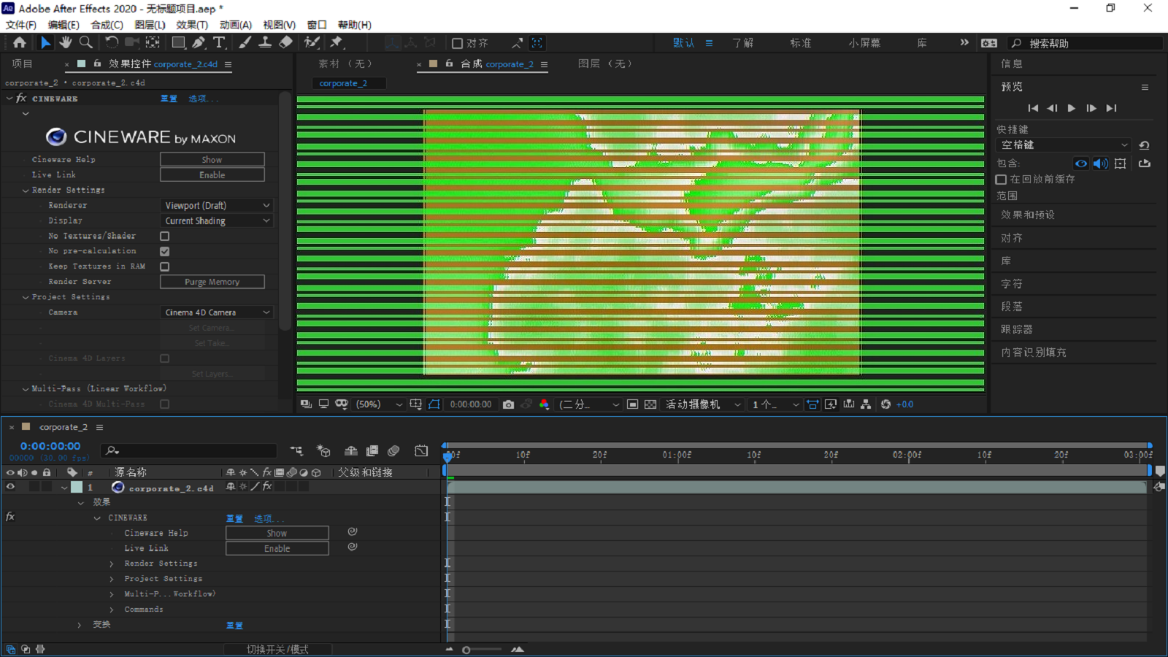Enable the No Textures/Shader checkbox
Screen dimensions: 1168x657
[x=164, y=235]
